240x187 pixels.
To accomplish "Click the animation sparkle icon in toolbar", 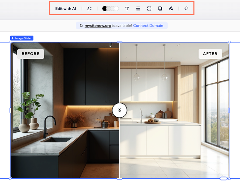I will pos(186,8).
